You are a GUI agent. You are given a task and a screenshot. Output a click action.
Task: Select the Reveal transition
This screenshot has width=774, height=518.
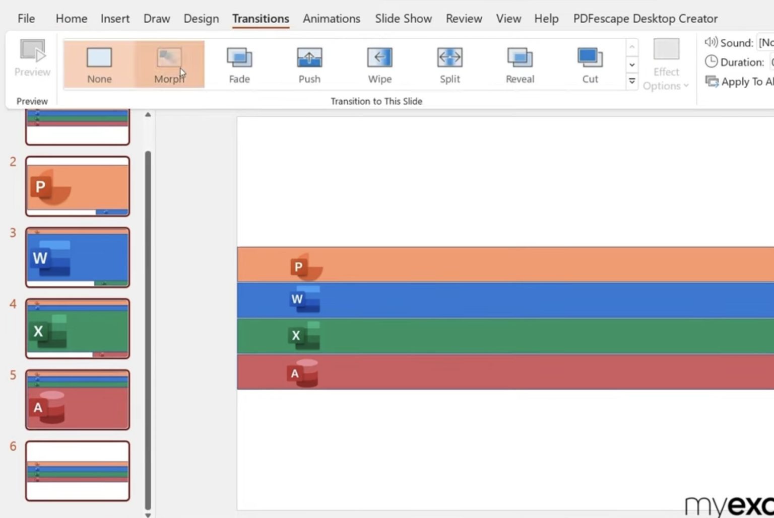(520, 63)
